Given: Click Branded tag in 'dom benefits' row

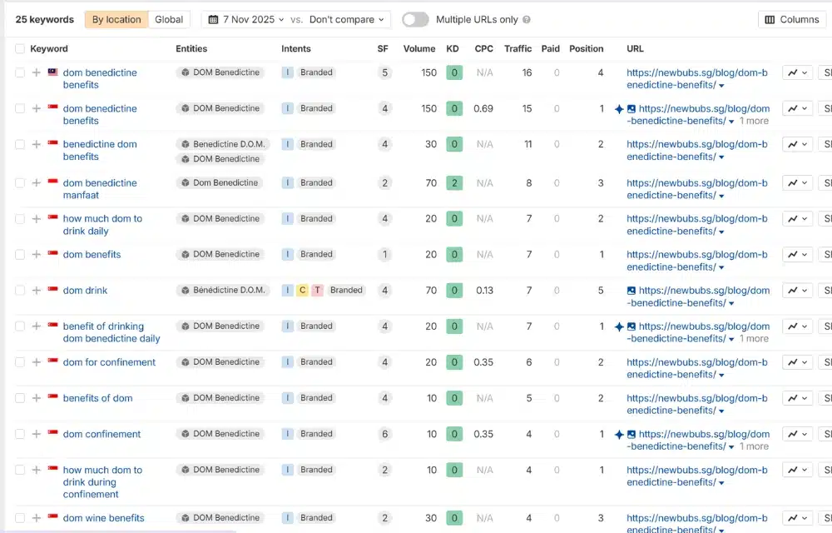Looking at the screenshot, I should [x=316, y=254].
